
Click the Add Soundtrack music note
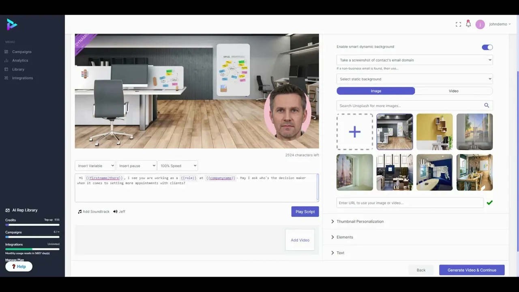pos(80,212)
